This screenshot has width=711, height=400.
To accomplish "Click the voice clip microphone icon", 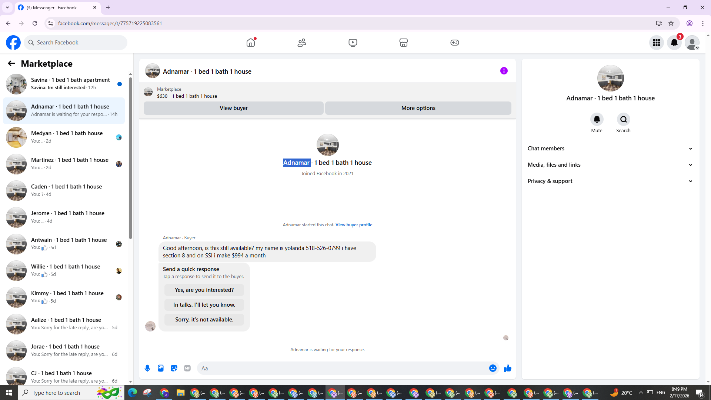I will 147,368.
